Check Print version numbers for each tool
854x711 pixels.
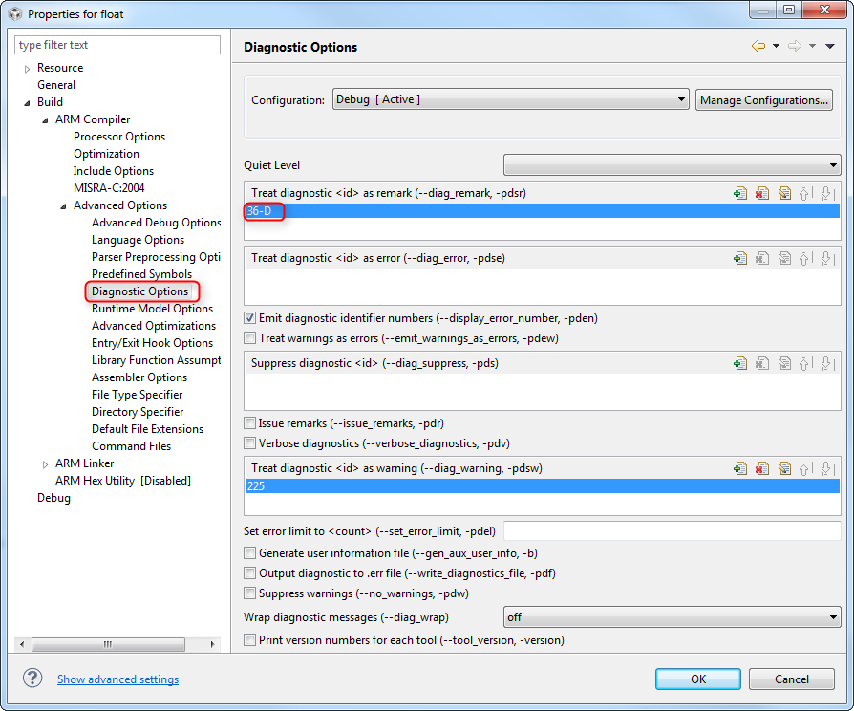[249, 640]
